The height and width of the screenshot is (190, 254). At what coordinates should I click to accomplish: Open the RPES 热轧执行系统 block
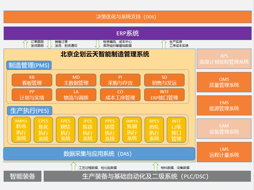coord(154,130)
